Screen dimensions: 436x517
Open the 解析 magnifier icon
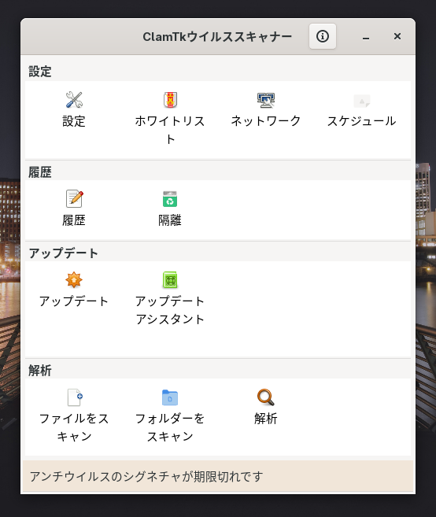(266, 397)
